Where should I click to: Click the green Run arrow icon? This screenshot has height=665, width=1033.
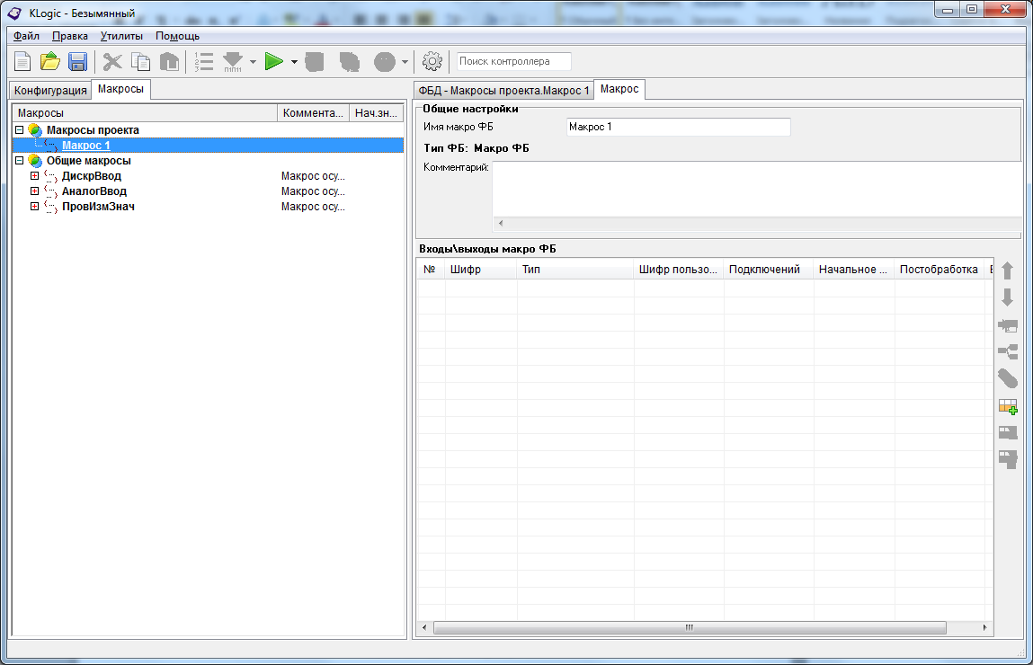(274, 62)
